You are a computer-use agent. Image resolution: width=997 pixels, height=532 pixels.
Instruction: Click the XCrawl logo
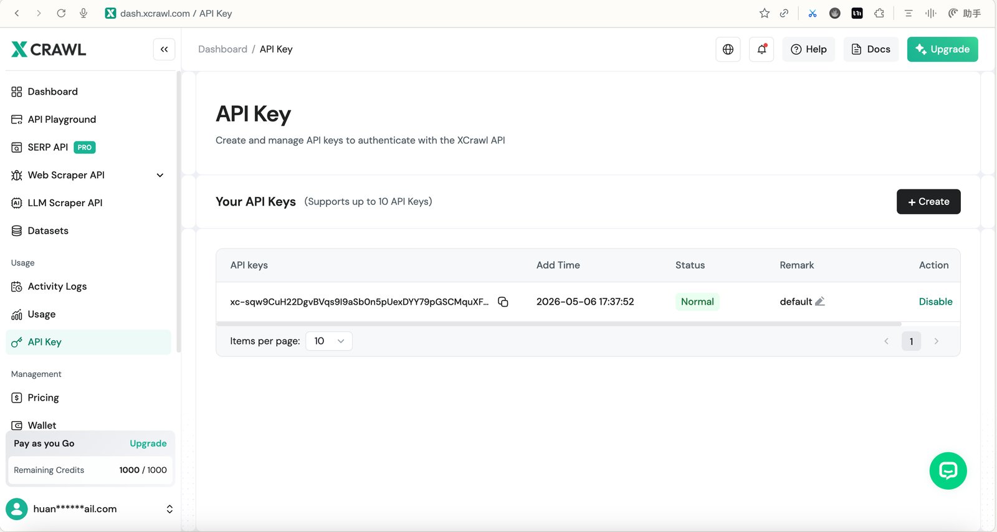pyautogui.click(x=49, y=49)
